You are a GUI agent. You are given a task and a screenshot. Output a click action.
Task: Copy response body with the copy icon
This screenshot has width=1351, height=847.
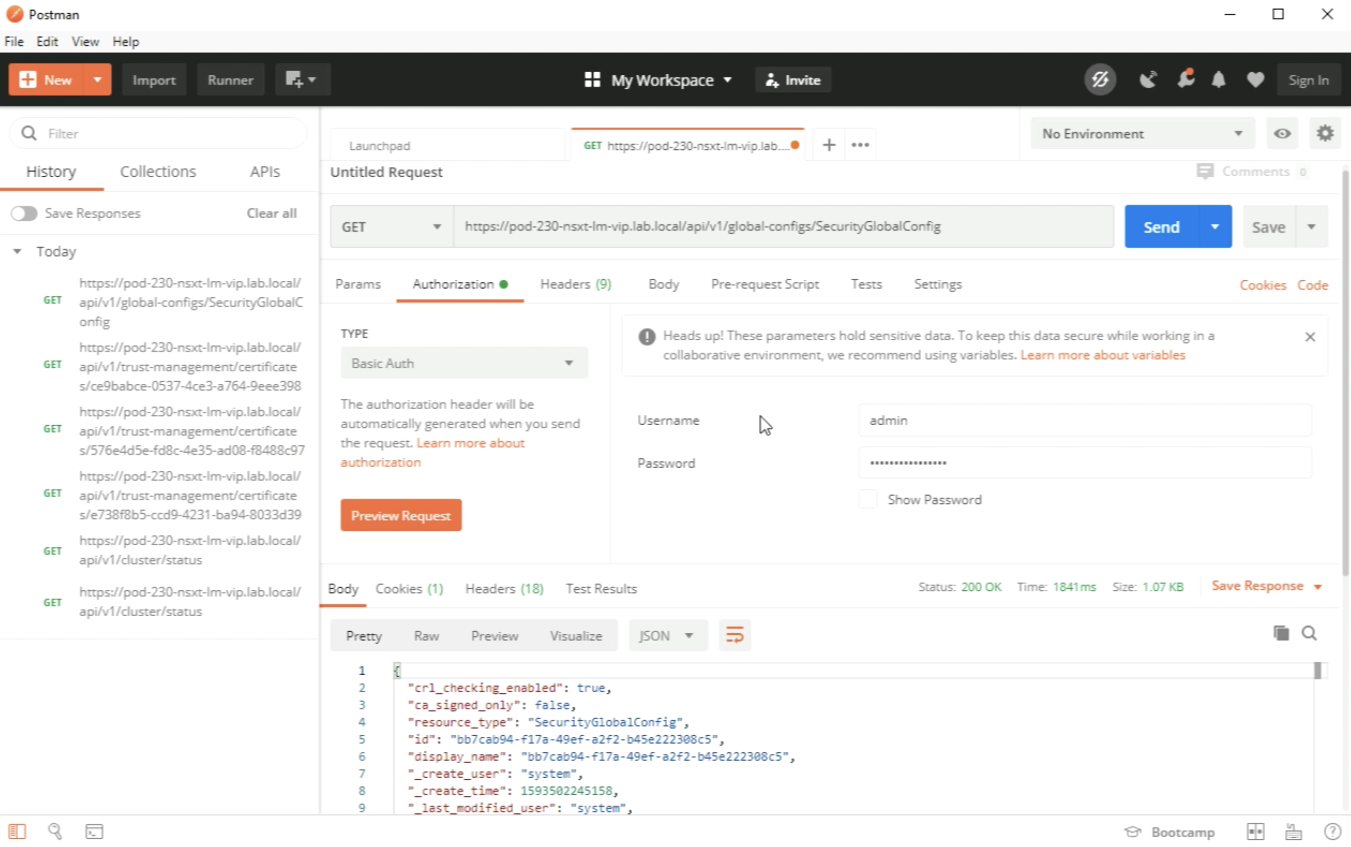pos(1280,633)
